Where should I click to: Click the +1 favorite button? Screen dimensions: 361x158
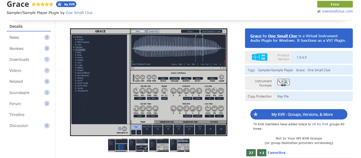click(x=262, y=153)
